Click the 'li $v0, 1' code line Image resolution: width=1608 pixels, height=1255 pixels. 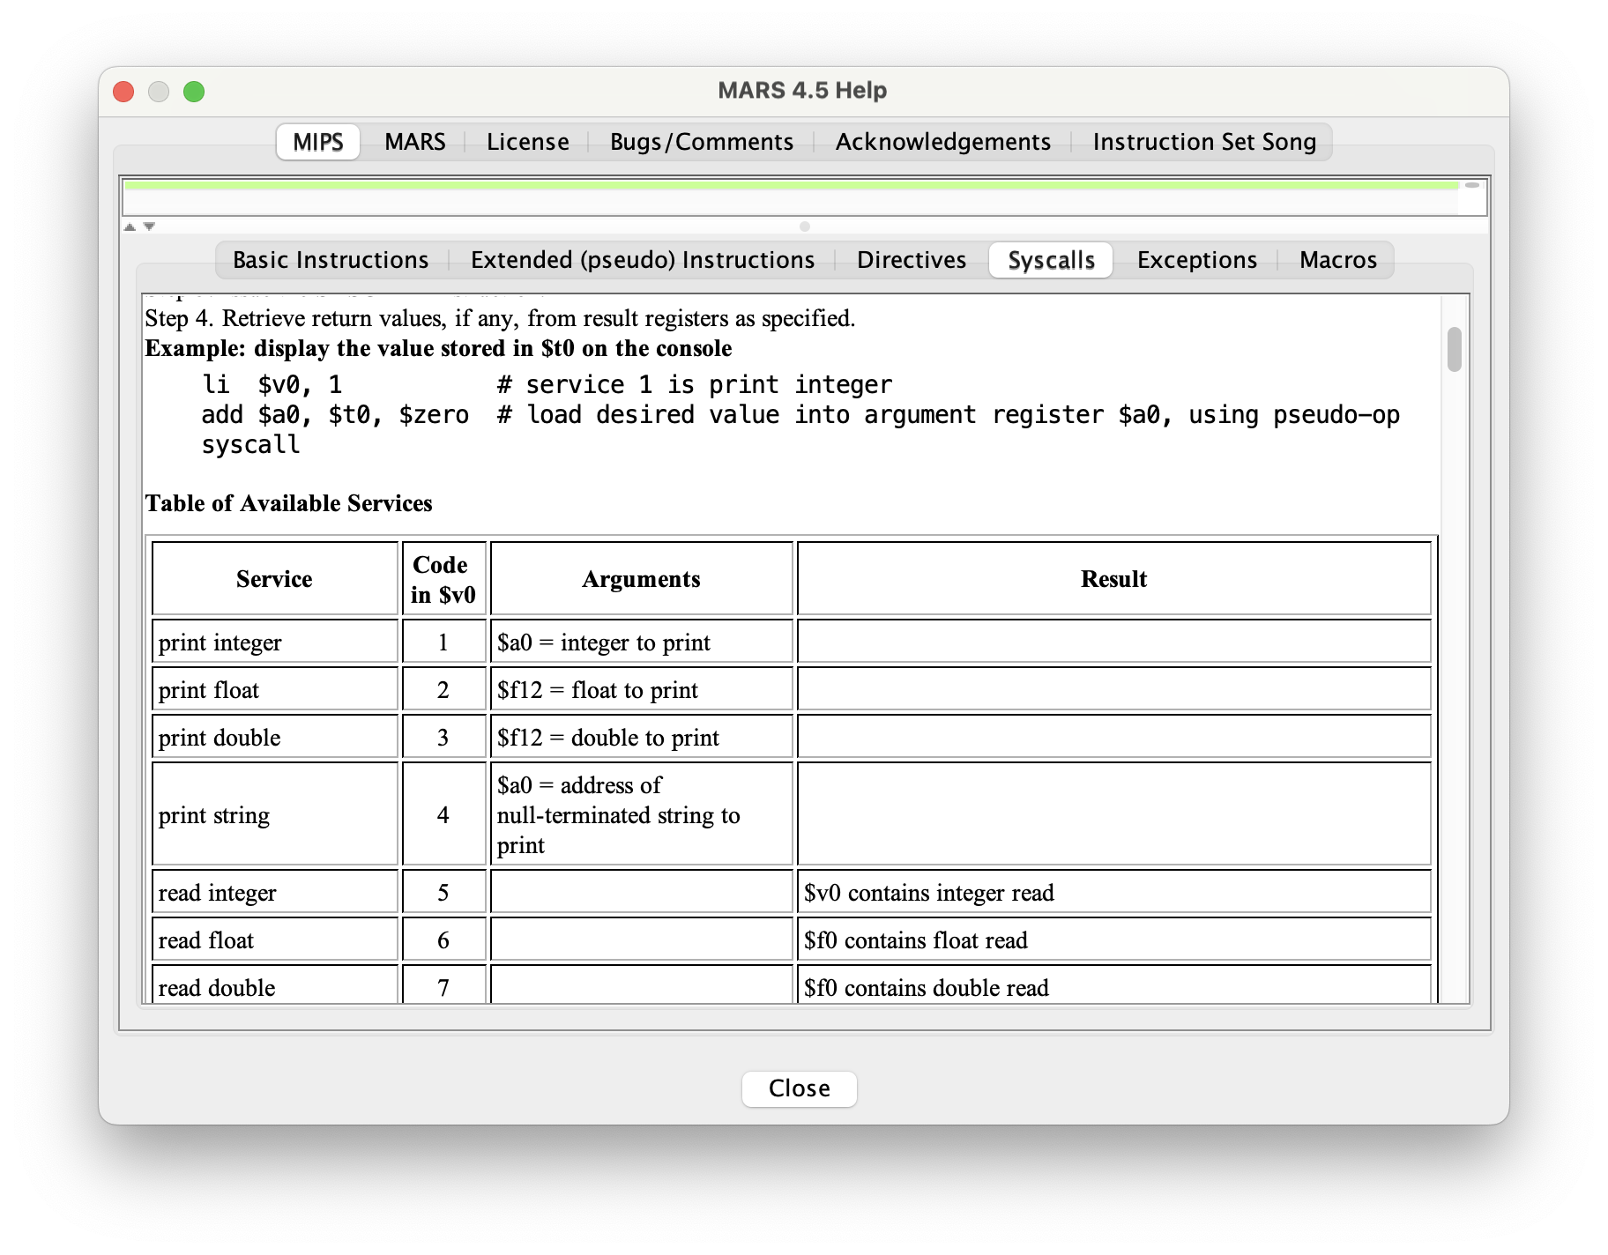pyautogui.click(x=547, y=385)
